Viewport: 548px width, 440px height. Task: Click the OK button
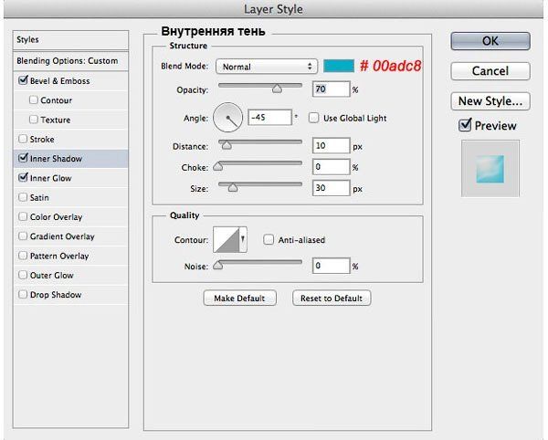pyautogui.click(x=490, y=41)
